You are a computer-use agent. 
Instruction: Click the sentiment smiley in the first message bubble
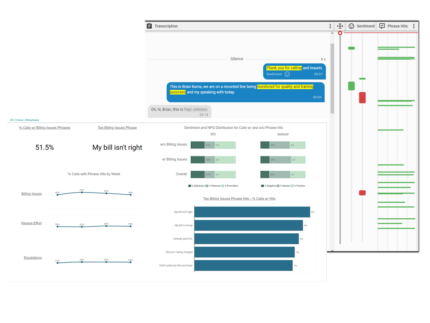pos(287,74)
